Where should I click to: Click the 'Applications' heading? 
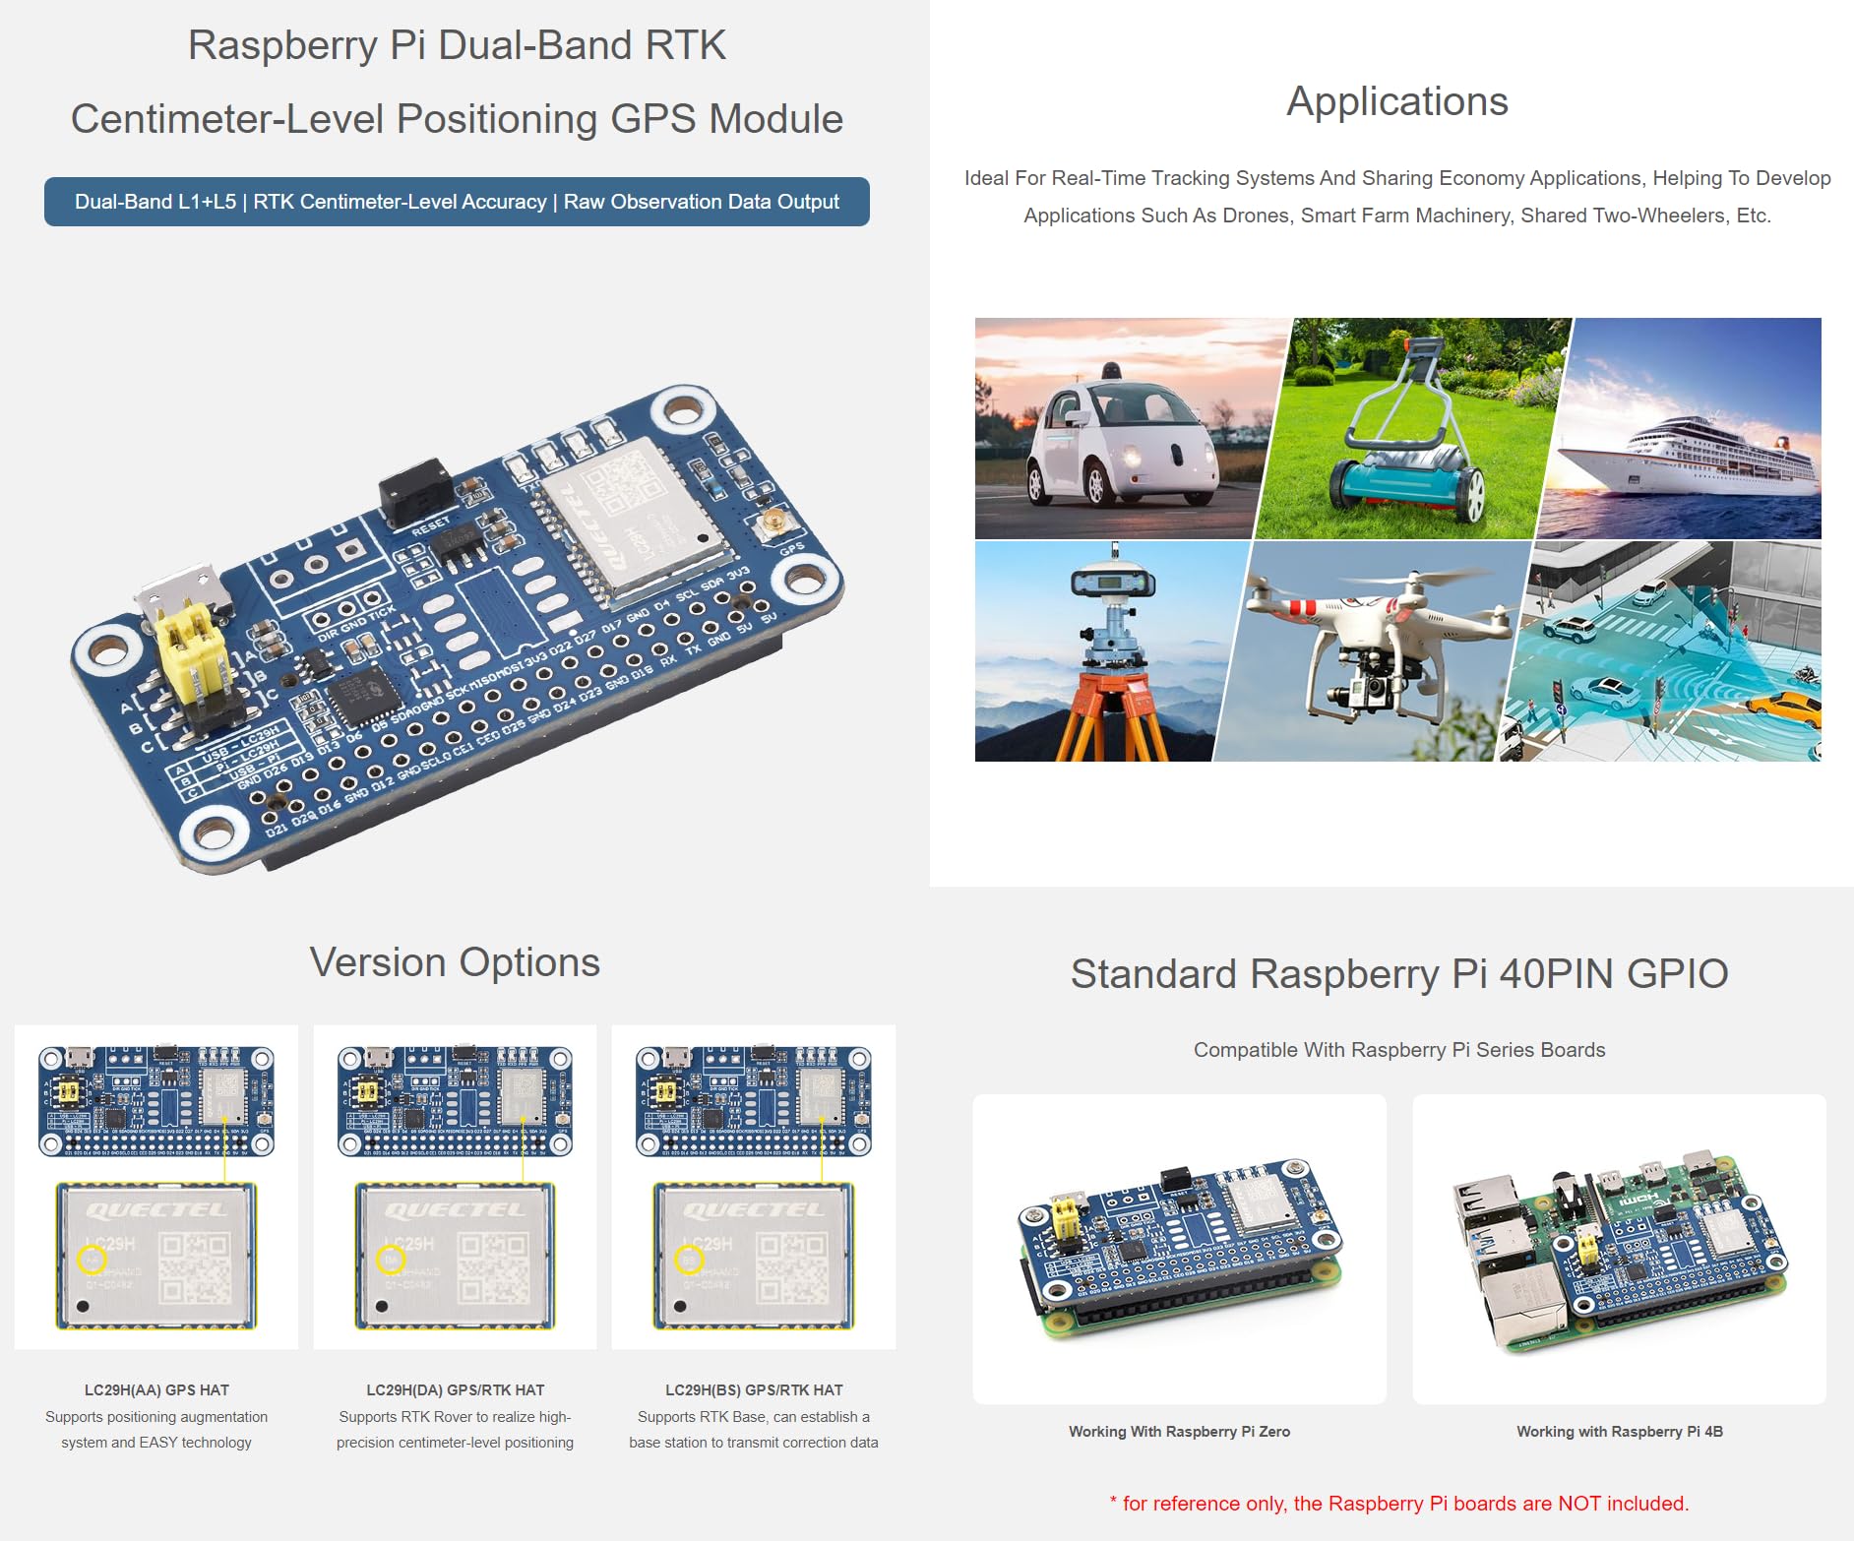tap(1397, 102)
